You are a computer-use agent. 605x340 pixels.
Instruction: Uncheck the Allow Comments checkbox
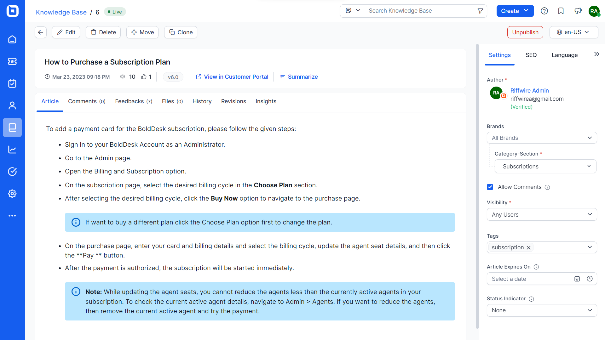490,187
